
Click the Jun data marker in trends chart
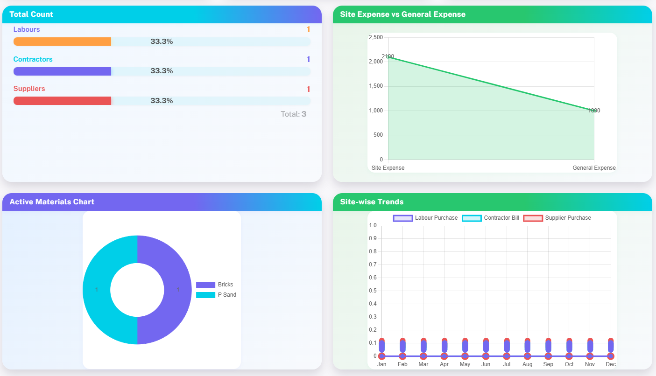tap(486, 356)
